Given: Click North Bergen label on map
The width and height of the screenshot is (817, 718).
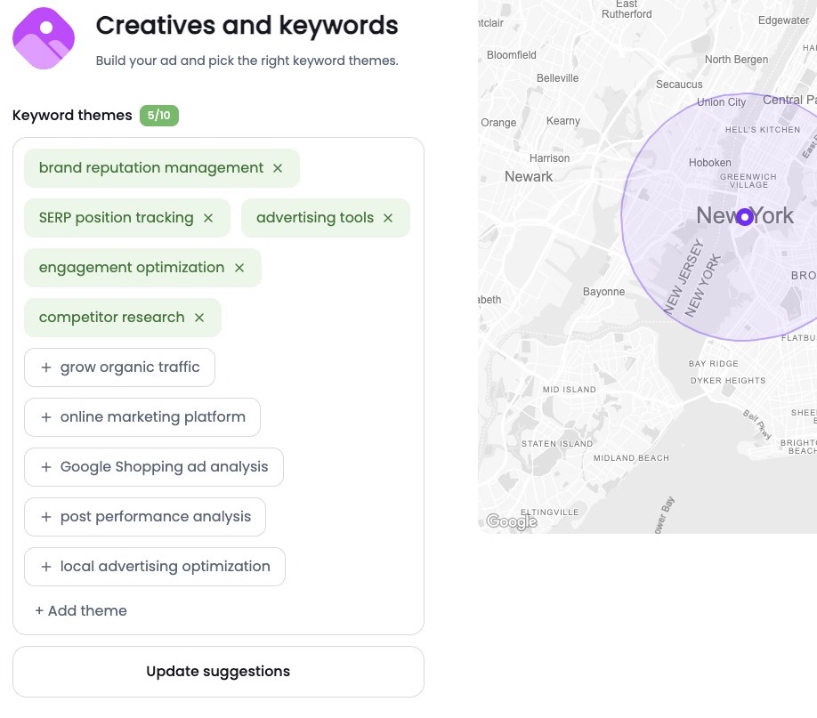Looking at the screenshot, I should click(x=736, y=60).
